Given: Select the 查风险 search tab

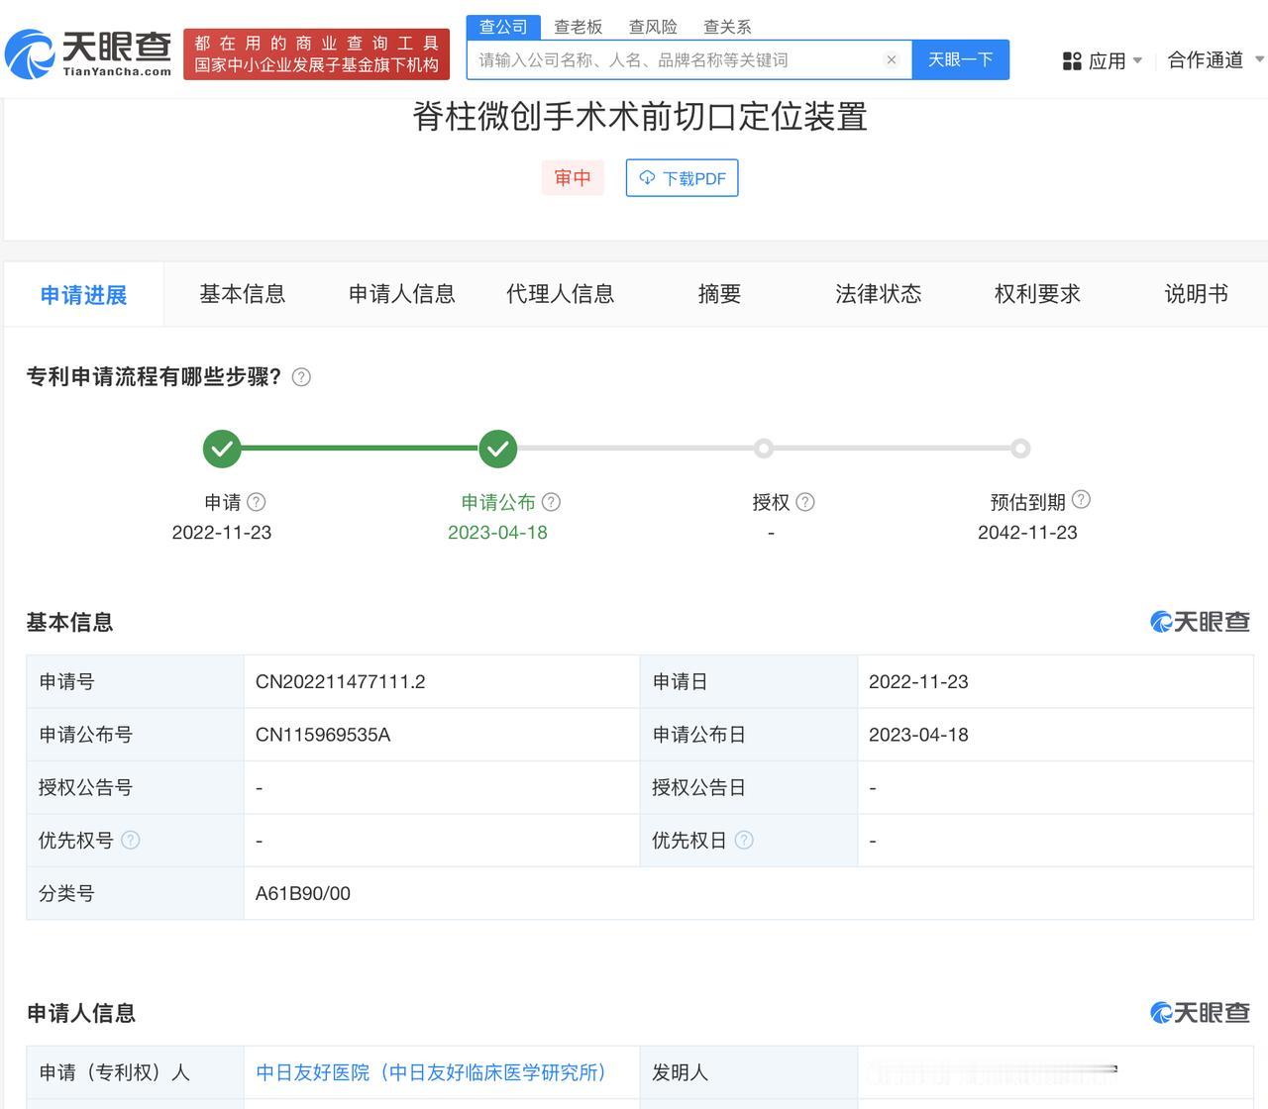Looking at the screenshot, I should tap(653, 27).
